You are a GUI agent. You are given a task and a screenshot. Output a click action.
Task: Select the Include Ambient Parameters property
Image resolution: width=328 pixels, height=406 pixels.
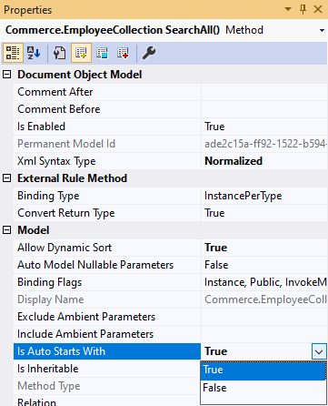point(107,334)
